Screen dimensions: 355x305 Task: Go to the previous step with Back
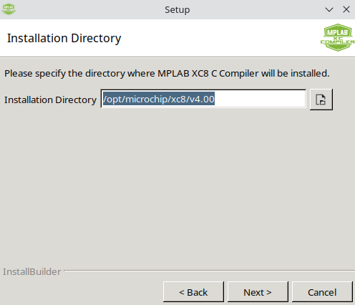pos(193,292)
